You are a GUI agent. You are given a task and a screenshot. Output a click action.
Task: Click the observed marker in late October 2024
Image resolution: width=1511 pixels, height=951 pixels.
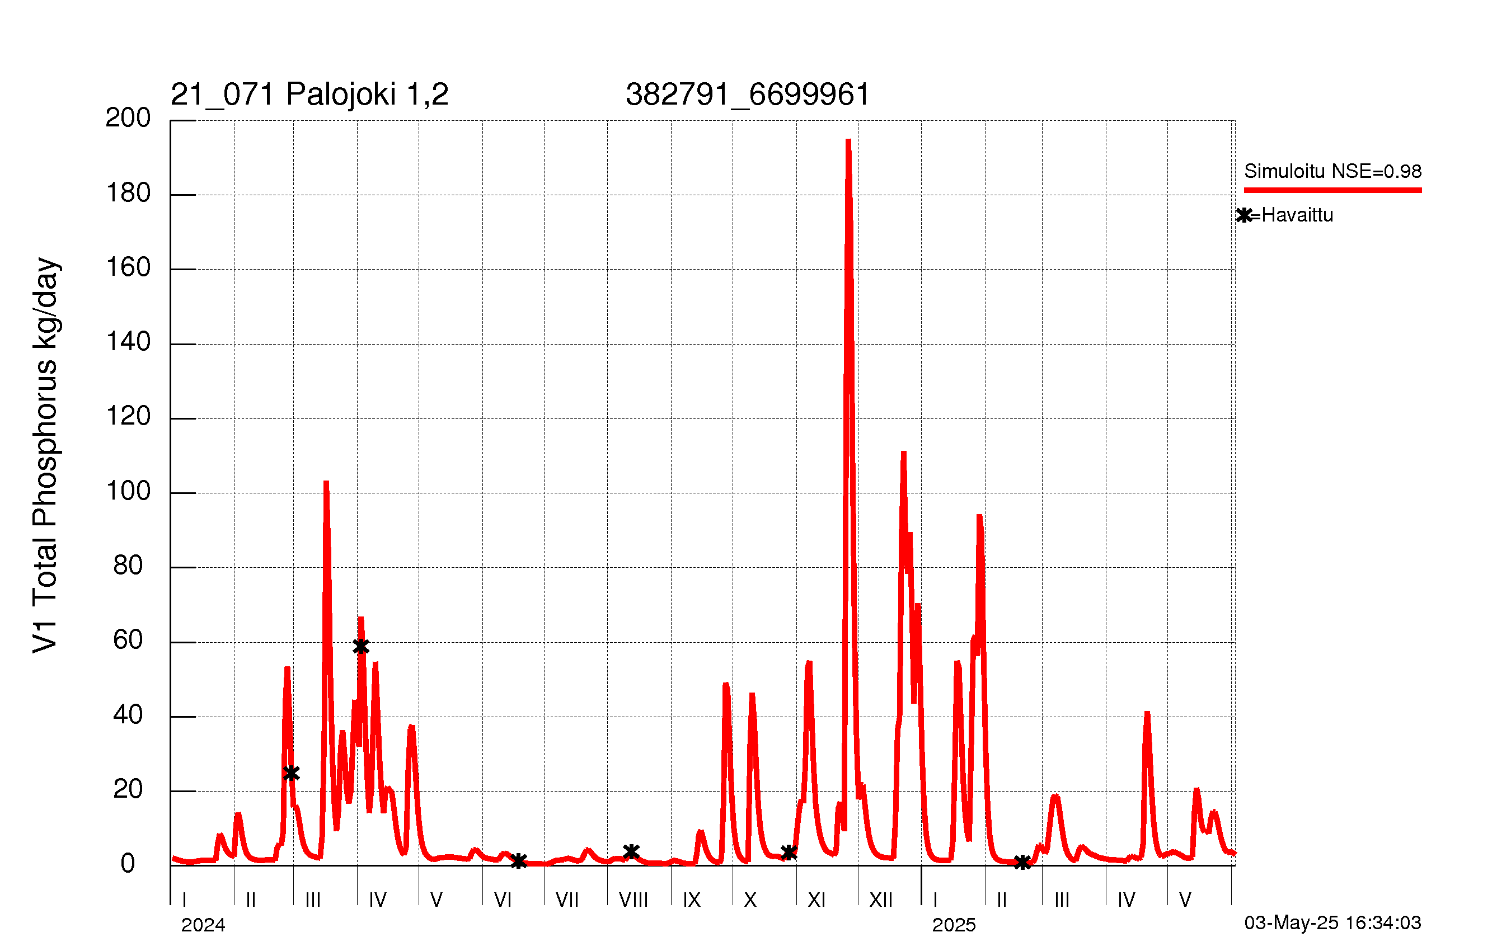789,853
